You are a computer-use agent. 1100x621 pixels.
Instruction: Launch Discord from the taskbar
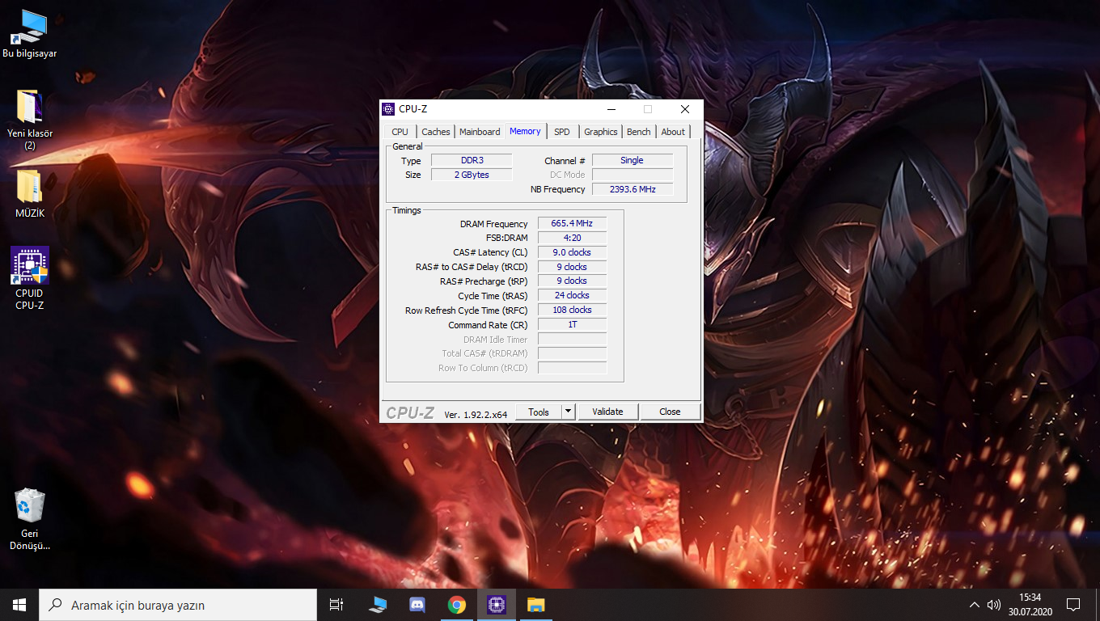click(417, 605)
